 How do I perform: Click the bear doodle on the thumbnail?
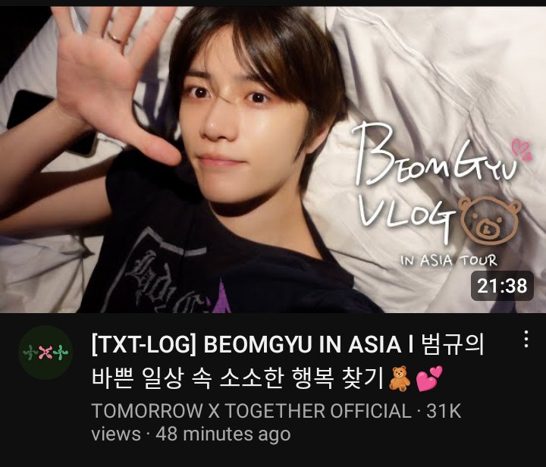(491, 221)
